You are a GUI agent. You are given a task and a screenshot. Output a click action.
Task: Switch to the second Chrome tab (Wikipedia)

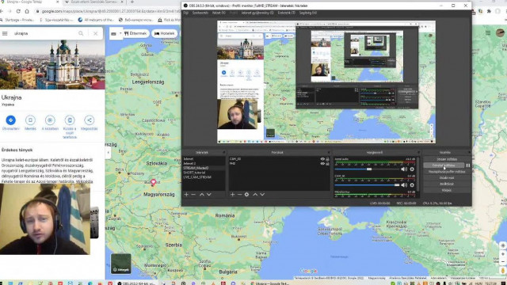pos(93,2)
